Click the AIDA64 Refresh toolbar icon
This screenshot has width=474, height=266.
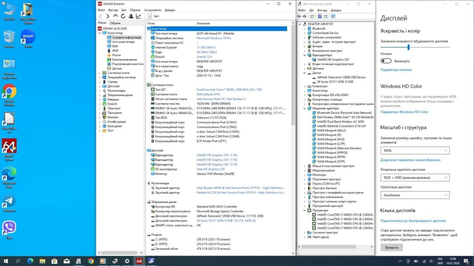123,16
